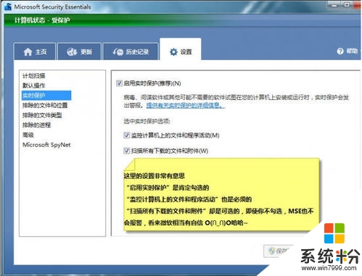Select Microsoft SpyNet entry
Screen dimensions: 362x276
(46, 145)
